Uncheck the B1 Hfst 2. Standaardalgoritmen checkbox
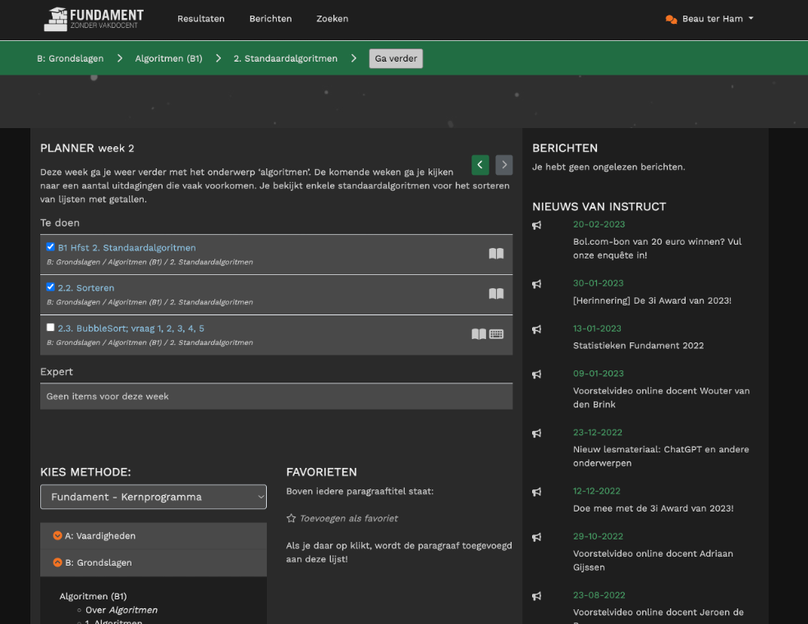Screen dimensions: 808x624 point(51,246)
